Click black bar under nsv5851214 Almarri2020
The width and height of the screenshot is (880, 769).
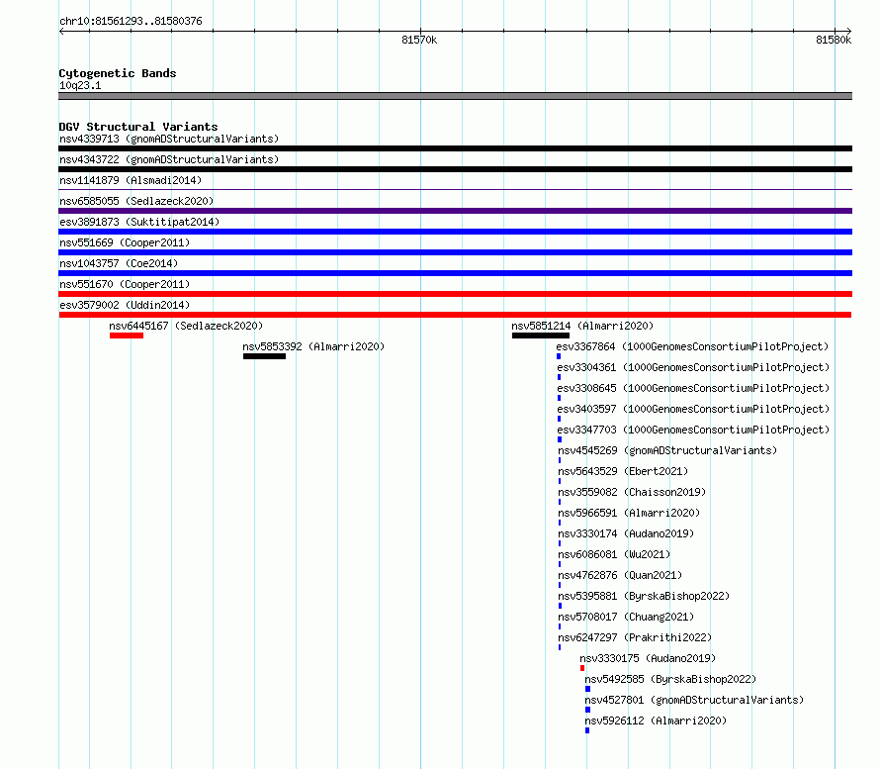click(541, 336)
